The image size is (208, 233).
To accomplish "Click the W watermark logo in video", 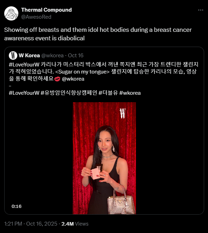I will [123, 113].
